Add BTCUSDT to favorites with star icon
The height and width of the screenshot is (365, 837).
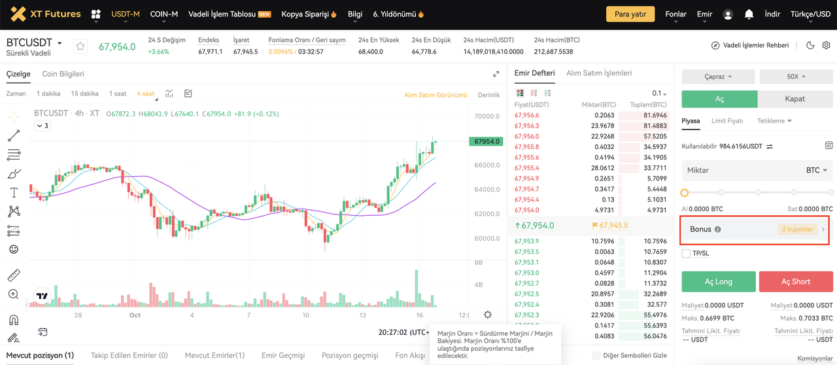point(80,46)
